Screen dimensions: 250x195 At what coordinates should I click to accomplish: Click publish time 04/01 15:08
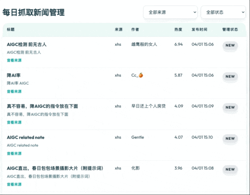pos(203,168)
